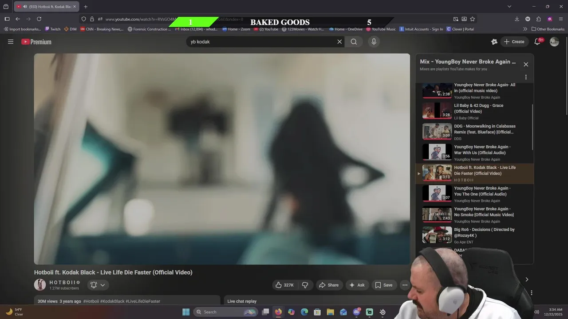Open the Ask AI button
568x319 pixels.
(357, 285)
